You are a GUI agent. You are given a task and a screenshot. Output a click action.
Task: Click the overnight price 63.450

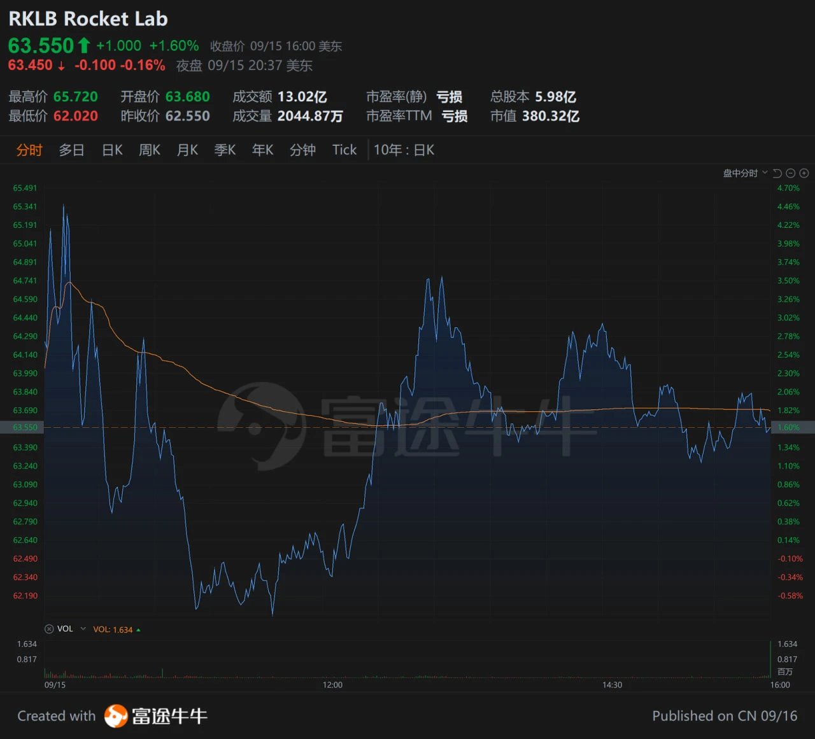tap(30, 65)
